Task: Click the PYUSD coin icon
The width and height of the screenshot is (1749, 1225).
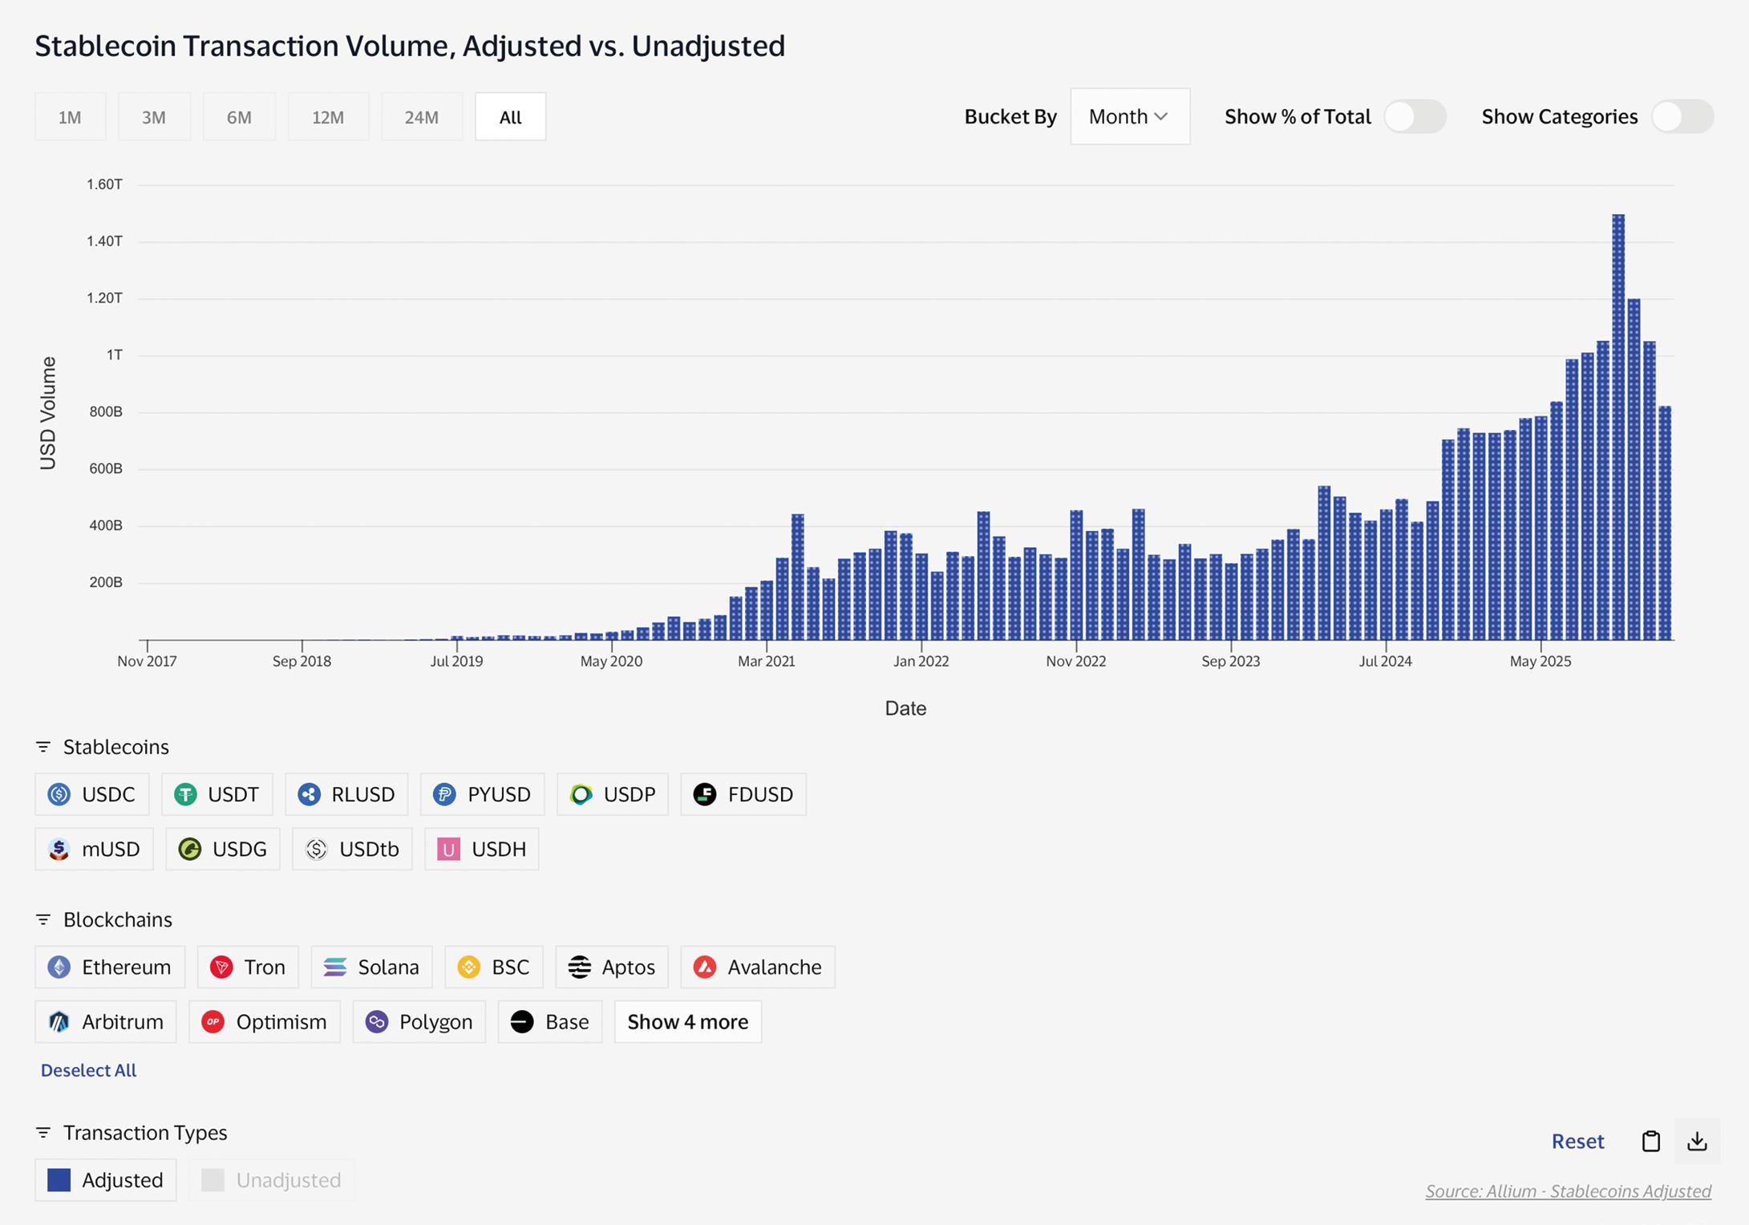Action: point(444,794)
